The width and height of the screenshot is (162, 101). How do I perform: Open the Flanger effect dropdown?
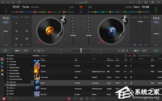pyautogui.click(x=141, y=22)
